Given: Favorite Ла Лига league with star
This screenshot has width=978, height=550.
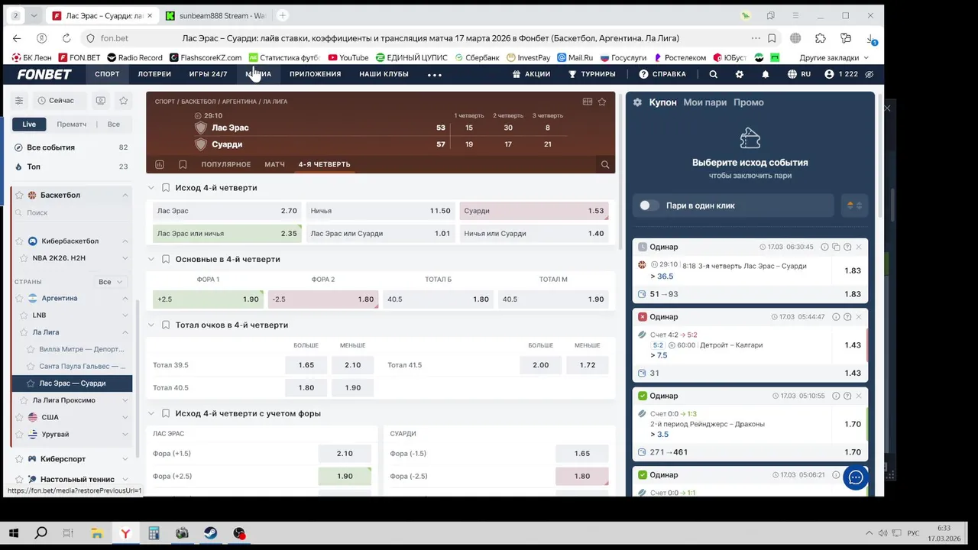Looking at the screenshot, I should [24, 332].
